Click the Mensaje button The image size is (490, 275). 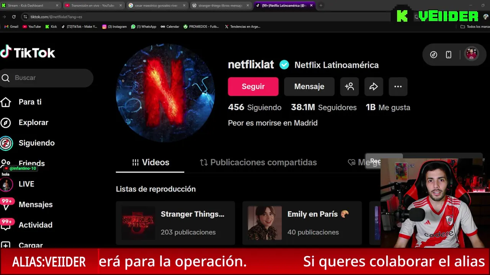(x=309, y=86)
